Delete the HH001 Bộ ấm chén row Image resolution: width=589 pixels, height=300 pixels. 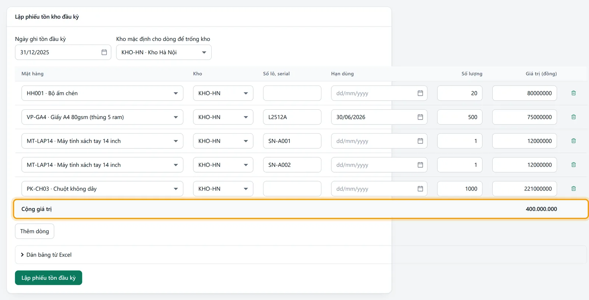click(x=573, y=93)
